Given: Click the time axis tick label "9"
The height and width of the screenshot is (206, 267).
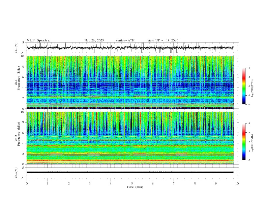Looking at the screenshot, I should tap(216, 183).
